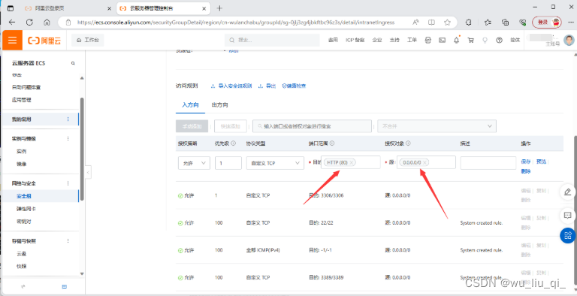Click the console top search box
This screenshot has height=296, width=577.
click(x=272, y=40)
